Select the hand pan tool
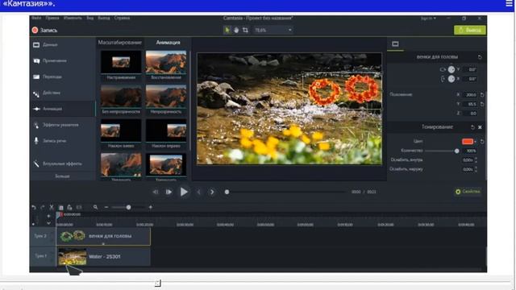The height and width of the screenshot is (290, 516). 236,30
